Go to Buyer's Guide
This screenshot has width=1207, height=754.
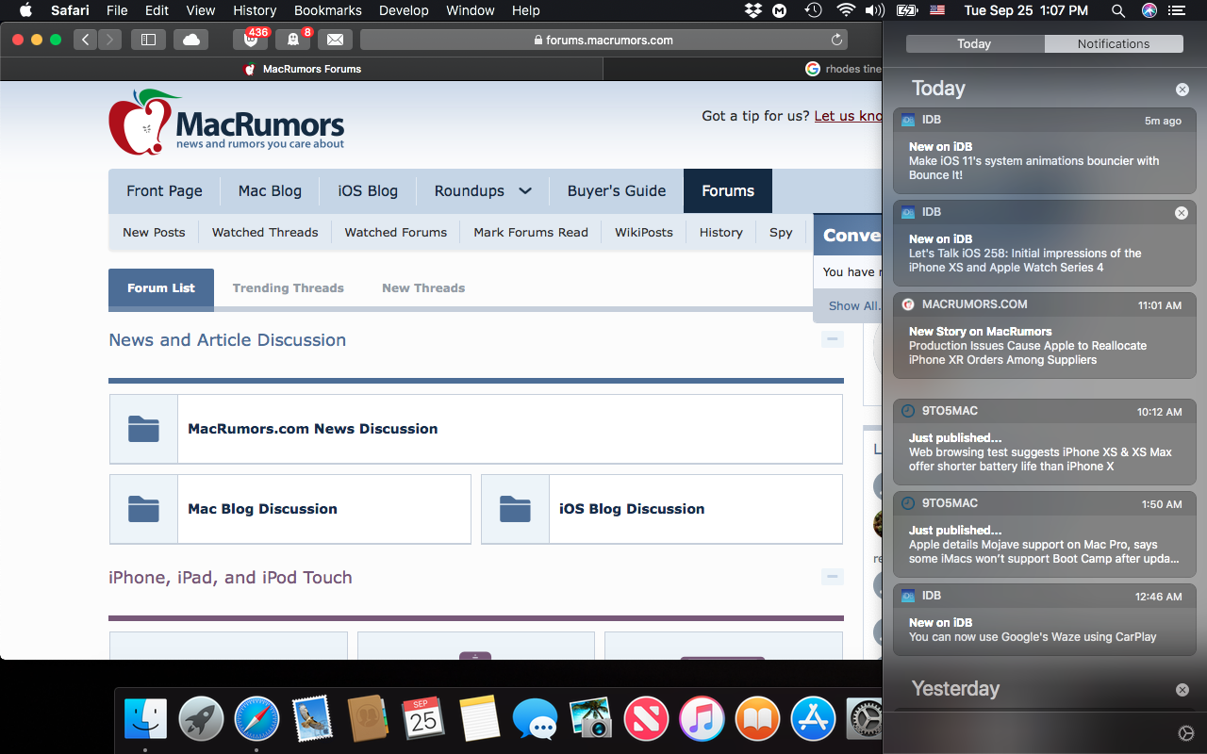pyautogui.click(x=617, y=190)
